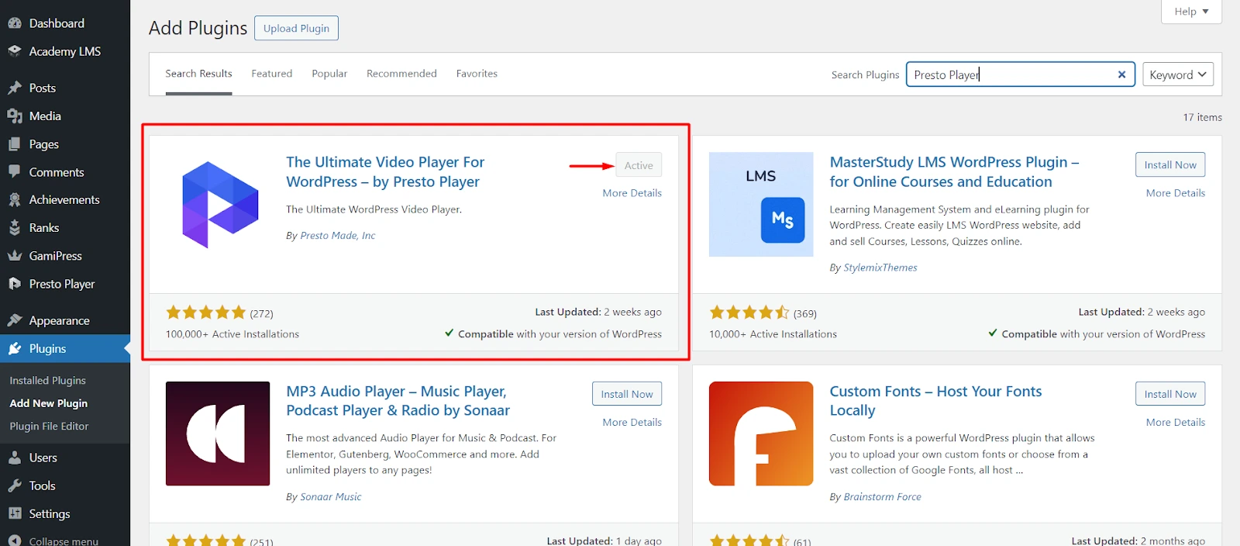Click Install Now for MasterStudy LMS

pos(1170,164)
